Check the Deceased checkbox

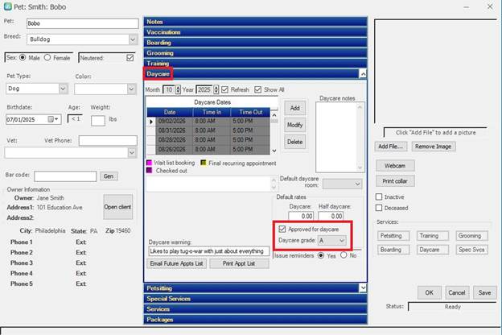pos(379,208)
